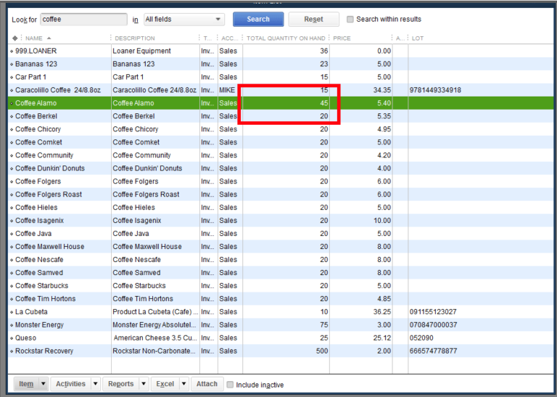This screenshot has height=397, width=557.
Task: Click price 10.00 for Coffee Isagenix
Action: 382,221
